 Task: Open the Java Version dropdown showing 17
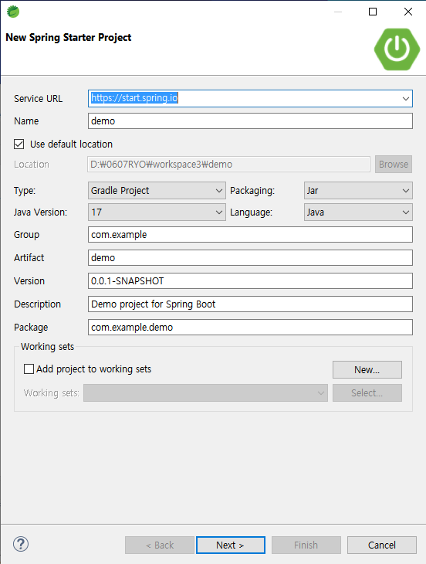[x=157, y=212]
